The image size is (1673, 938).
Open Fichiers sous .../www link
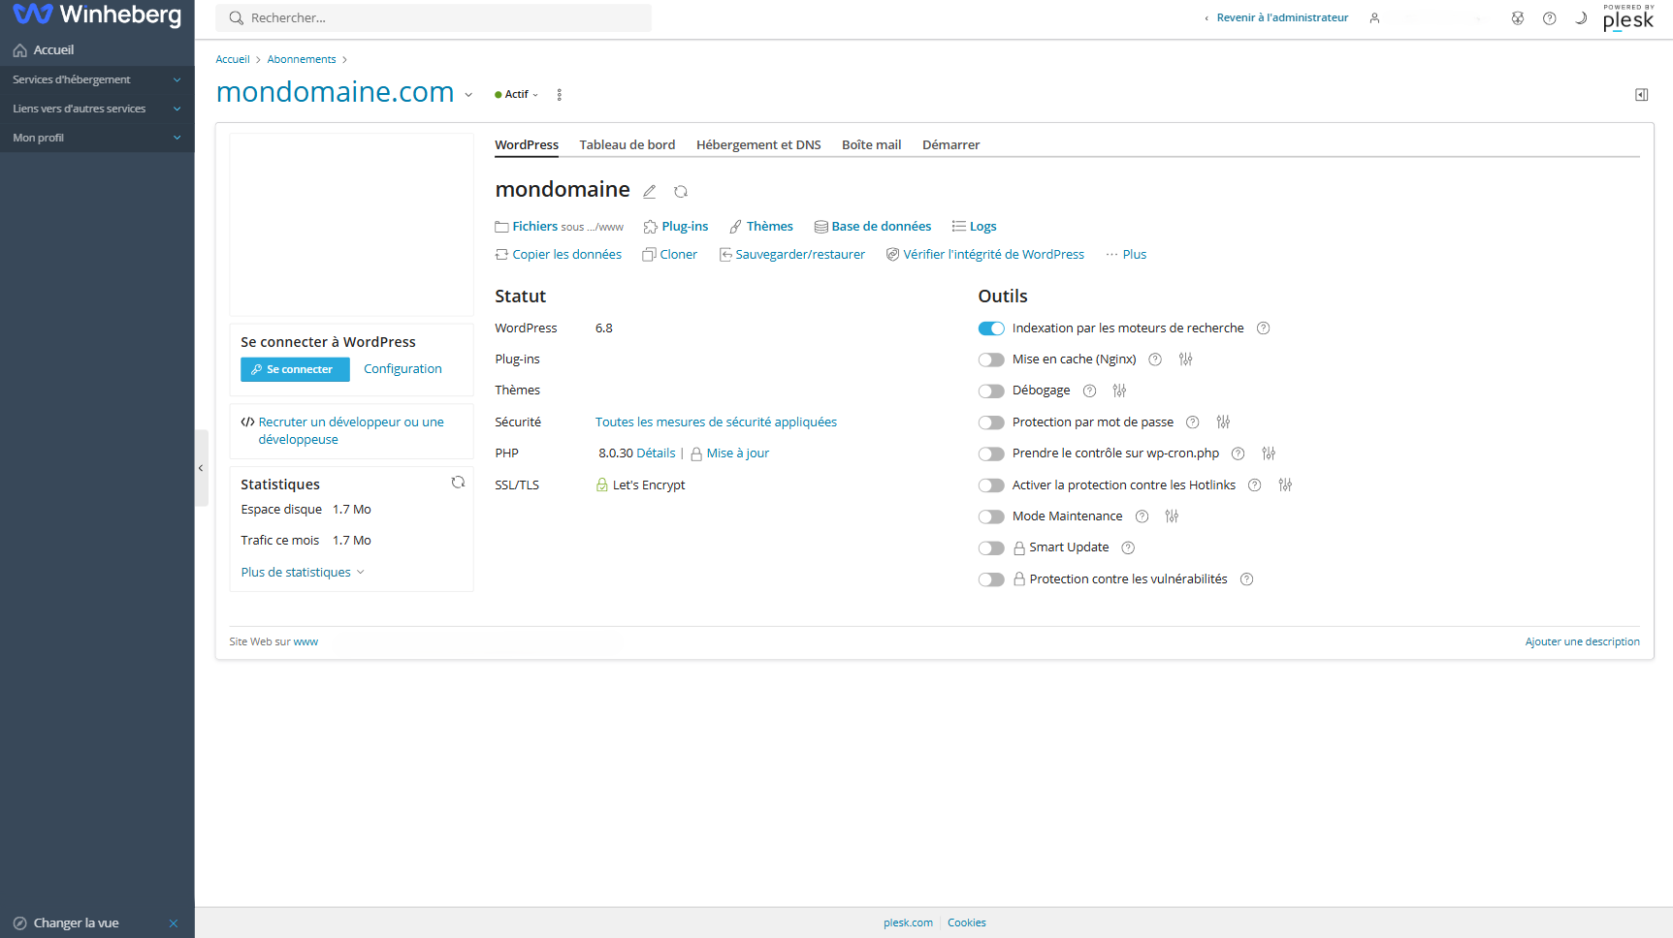tap(559, 227)
